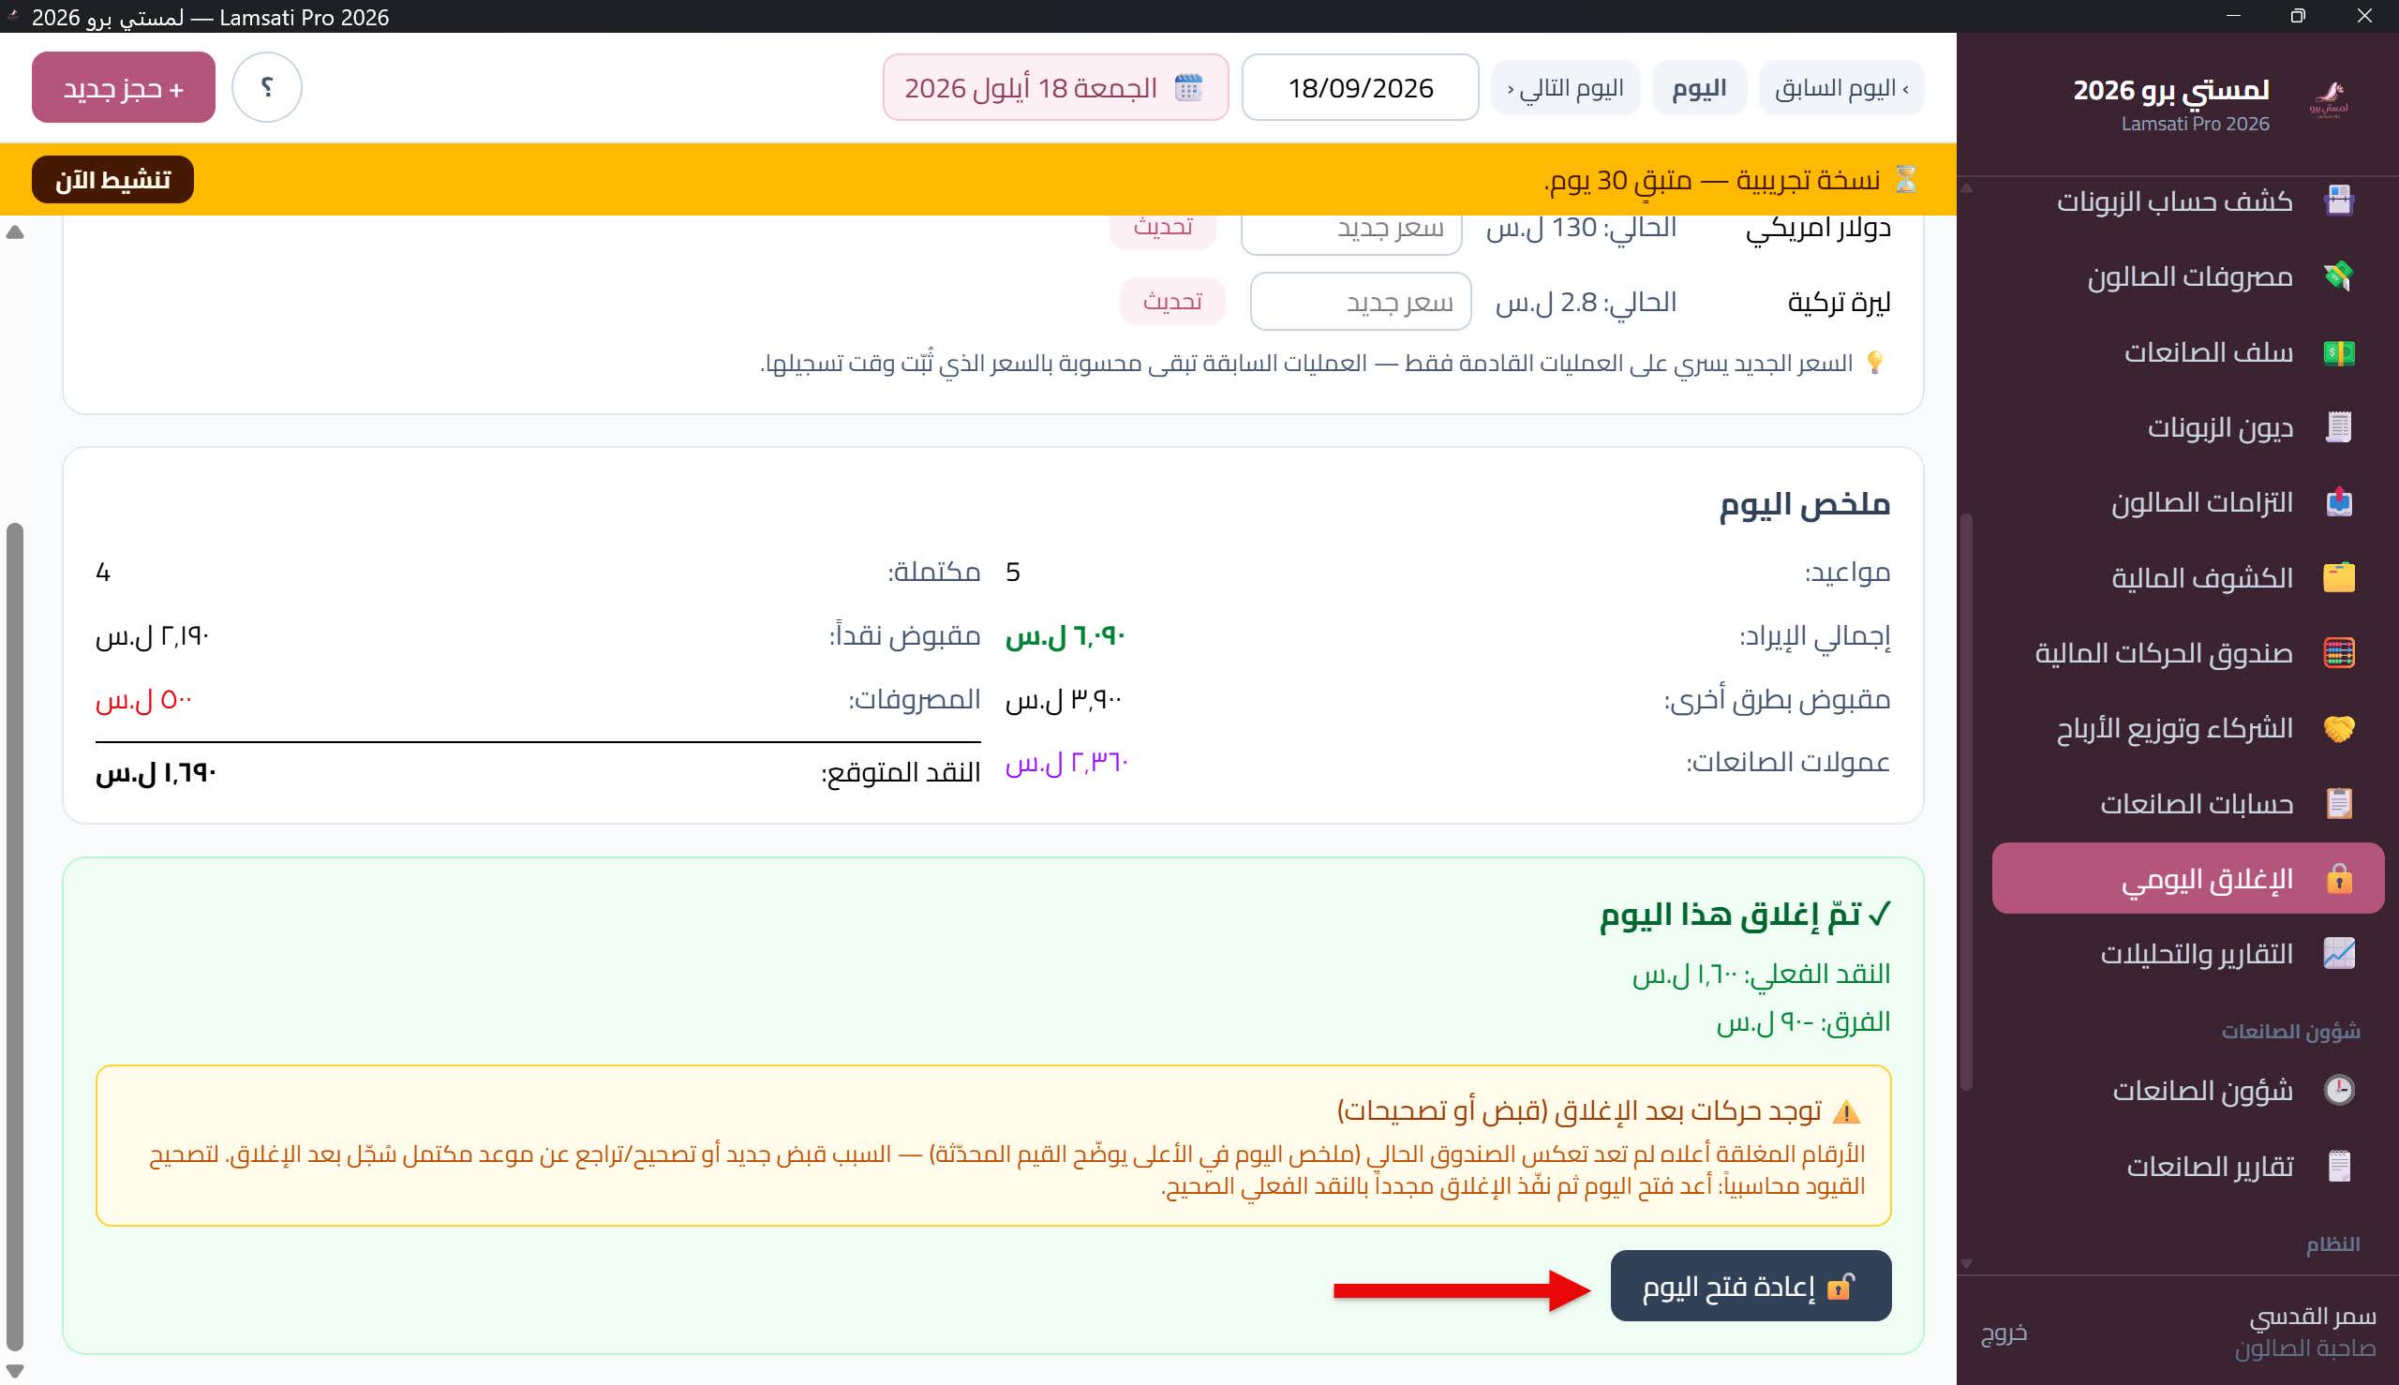Open the customer debts document icon
The width and height of the screenshot is (2399, 1385).
pos(2338,427)
